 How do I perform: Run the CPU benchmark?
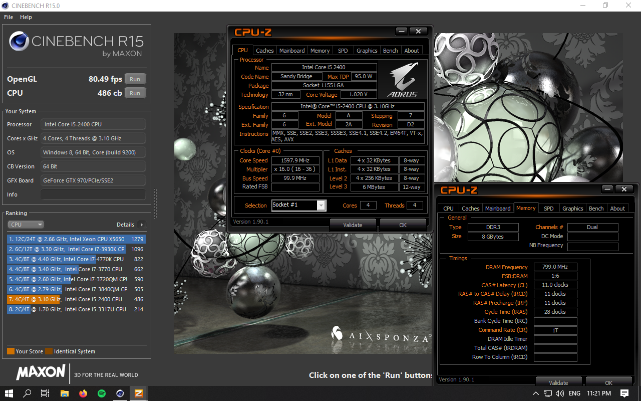(x=135, y=93)
